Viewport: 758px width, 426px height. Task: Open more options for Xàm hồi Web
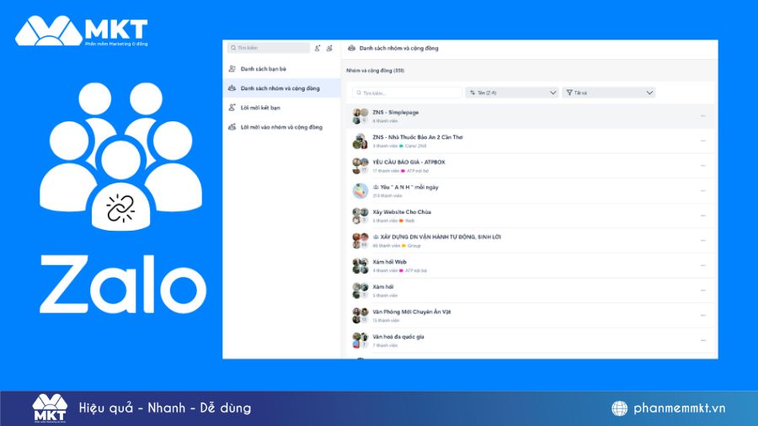click(703, 266)
